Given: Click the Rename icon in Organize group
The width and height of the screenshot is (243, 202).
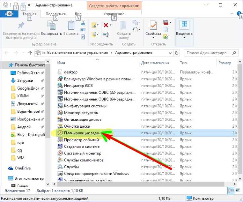Looking at the screenshot, I should [x=106, y=34].
